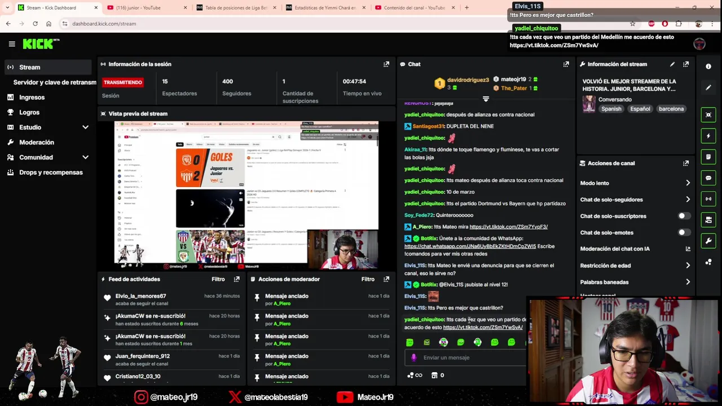Toggle the document widget icon in sidebar
Viewport: 722px width, 406px height.
point(708,157)
